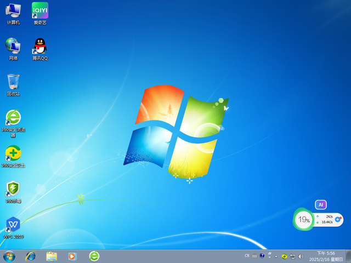Screen dimensions: 351x263
Task: Open the file explorer folder in taskbar
Action: pyautogui.click(x=52, y=256)
